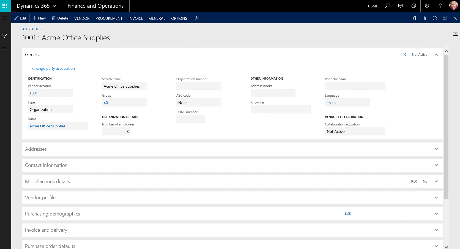Open the user profile avatar
Image resolution: width=460 pixels, height=249 pixels.
pos(453,5)
